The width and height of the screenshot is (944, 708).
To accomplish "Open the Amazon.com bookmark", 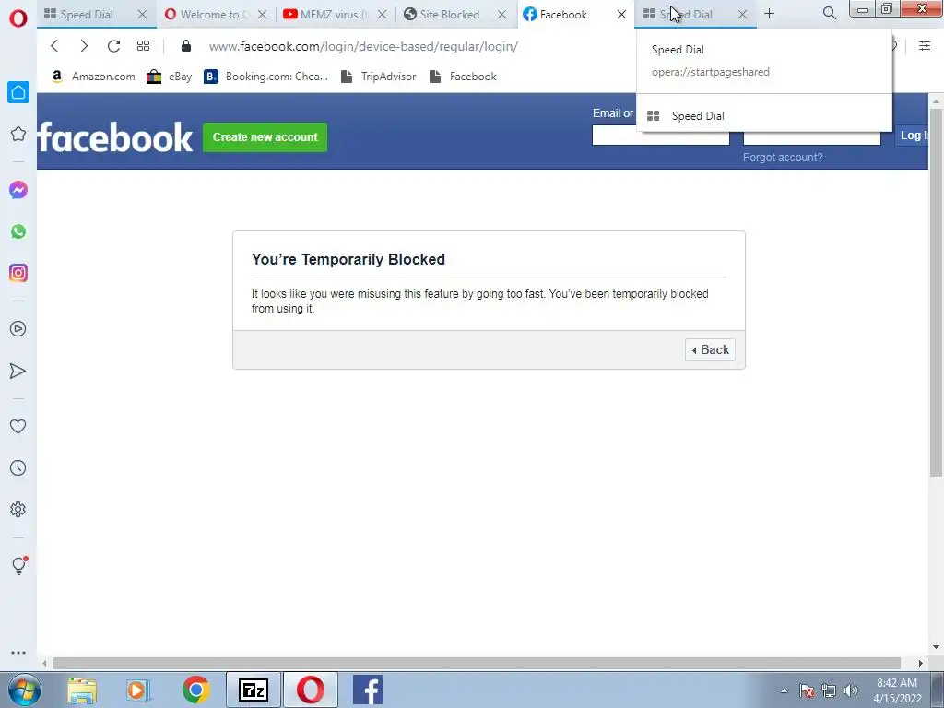I will [x=93, y=77].
